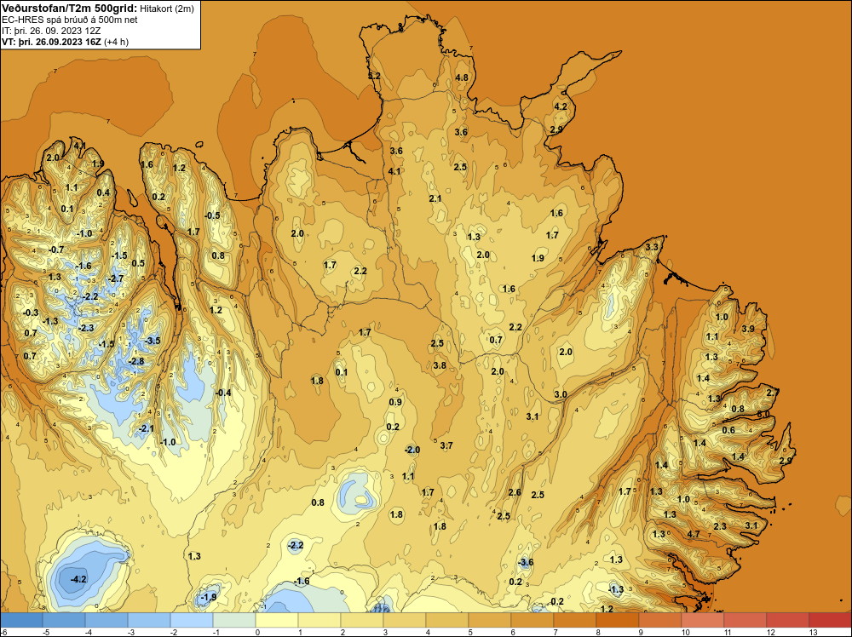The width and height of the screenshot is (852, 637).
Task: Select the 0.5 temperature label
Action: [x=138, y=264]
